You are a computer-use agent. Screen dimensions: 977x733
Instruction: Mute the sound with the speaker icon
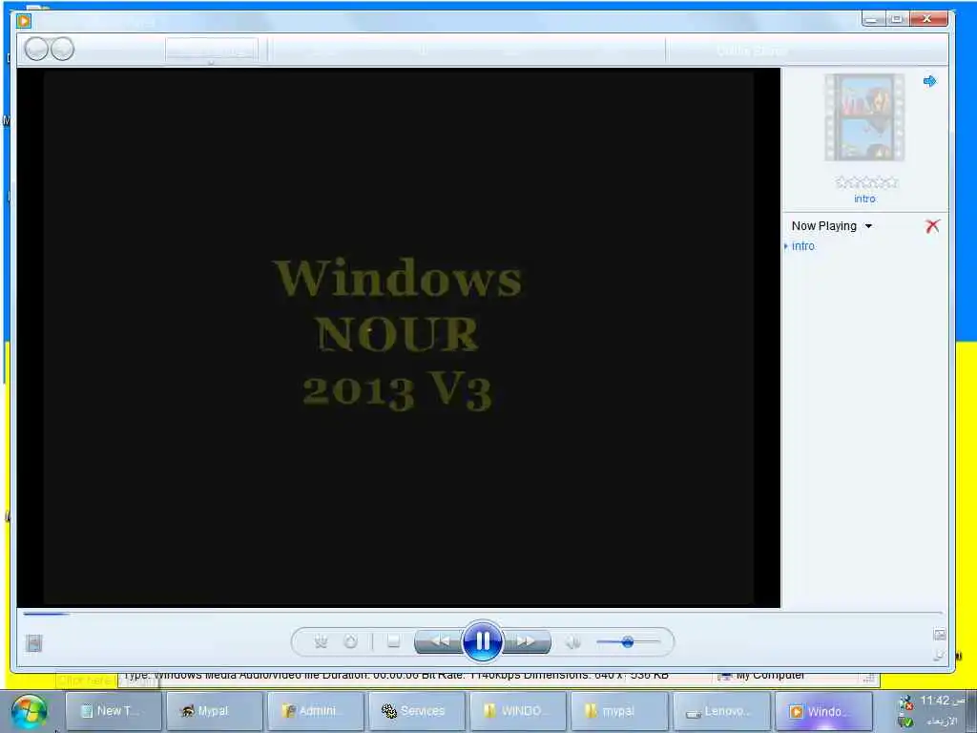(572, 641)
